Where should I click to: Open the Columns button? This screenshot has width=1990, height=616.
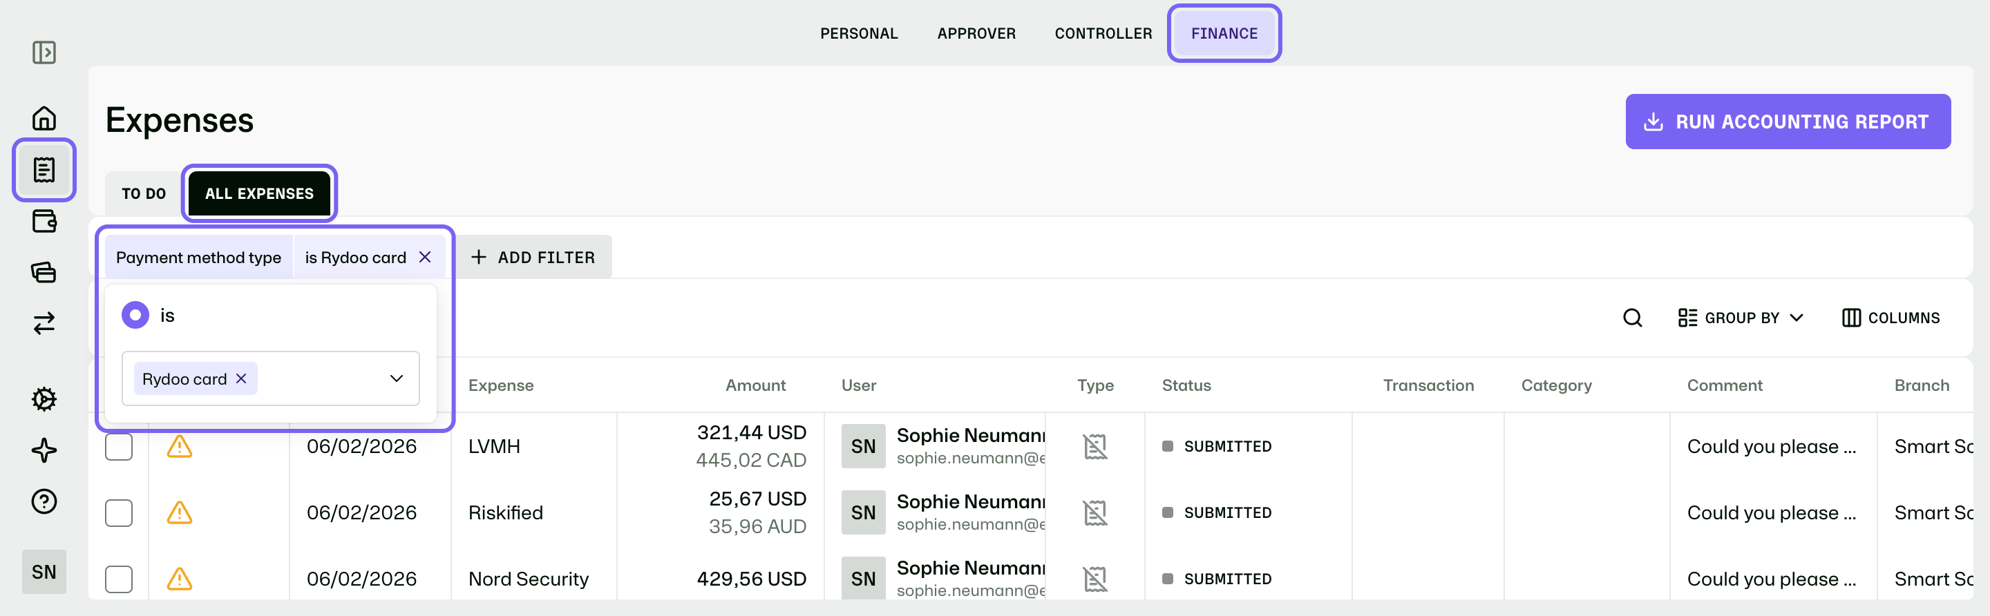[1890, 318]
